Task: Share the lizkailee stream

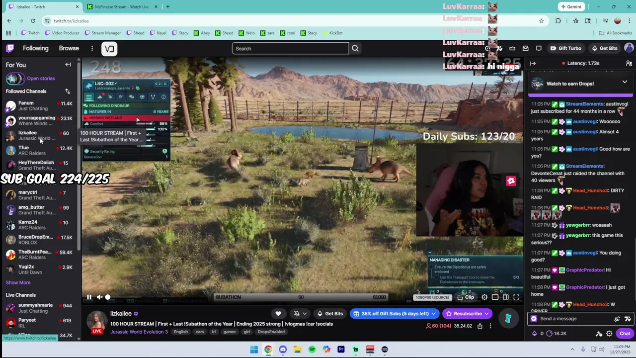Action: coord(480,326)
